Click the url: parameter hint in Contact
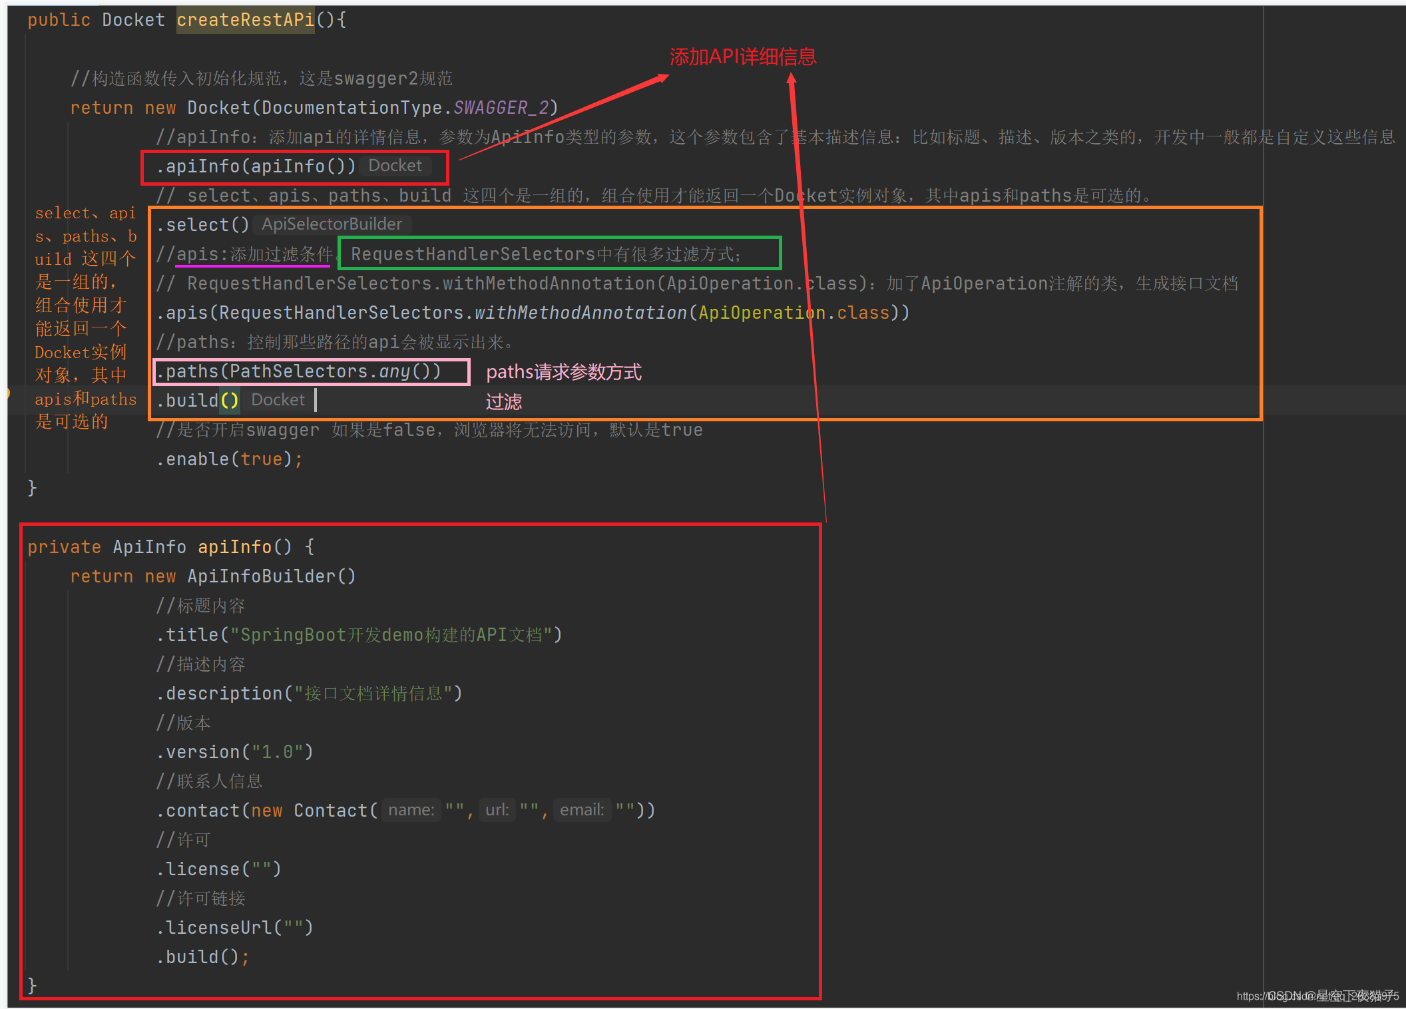This screenshot has width=1406, height=1009. 497,810
